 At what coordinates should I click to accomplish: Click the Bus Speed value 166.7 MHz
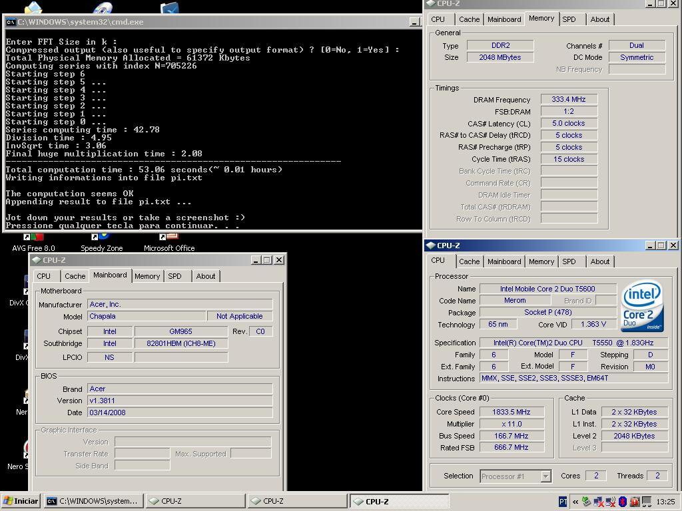511,436
